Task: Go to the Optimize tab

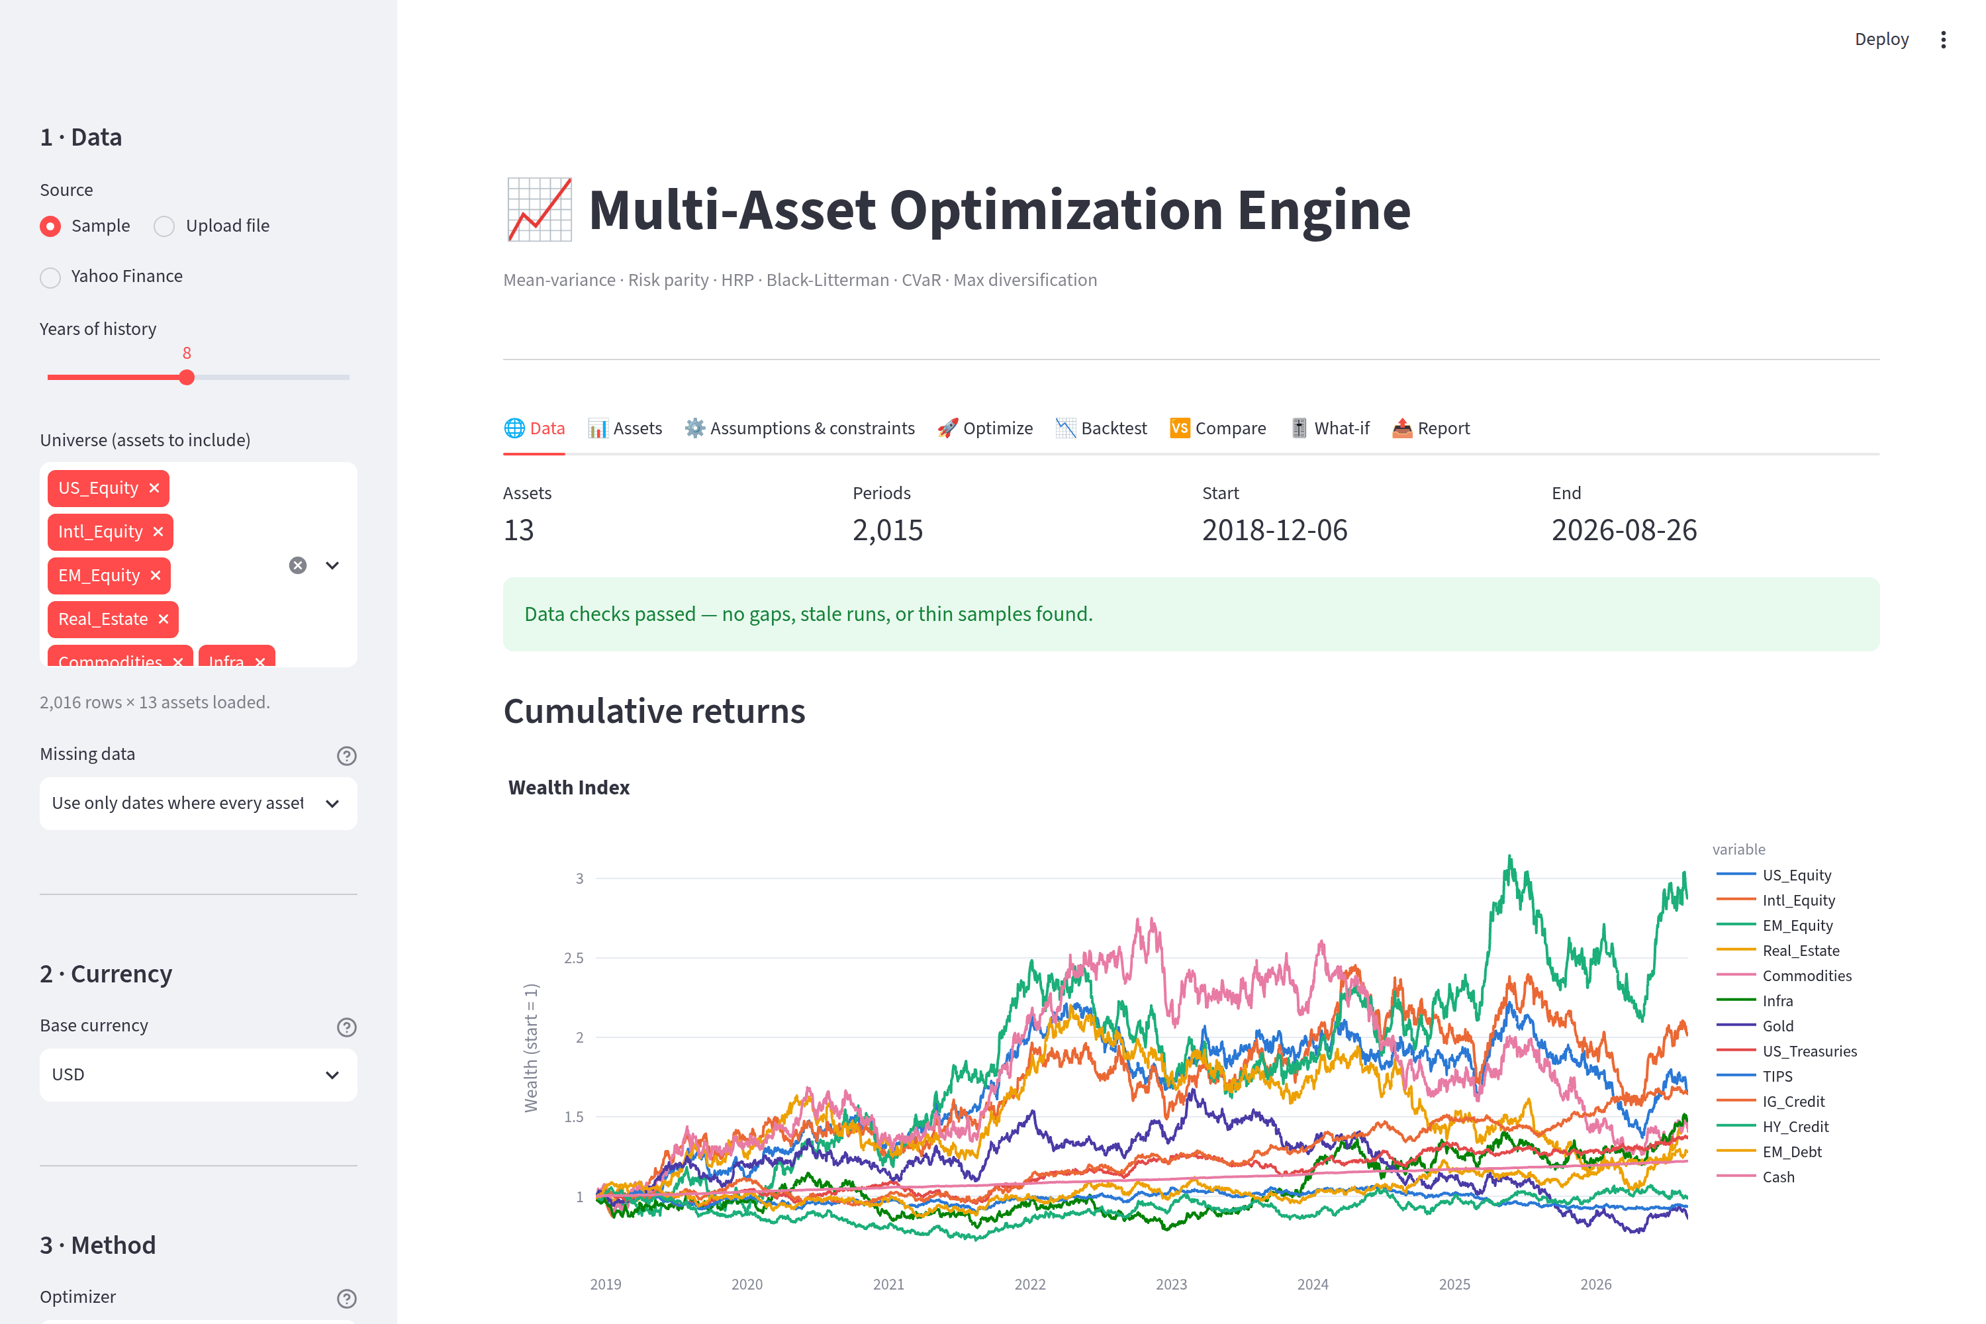Action: pyautogui.click(x=984, y=428)
